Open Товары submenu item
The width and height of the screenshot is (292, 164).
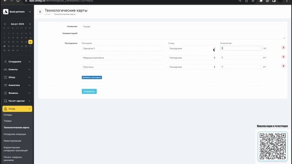click(x=7, y=121)
